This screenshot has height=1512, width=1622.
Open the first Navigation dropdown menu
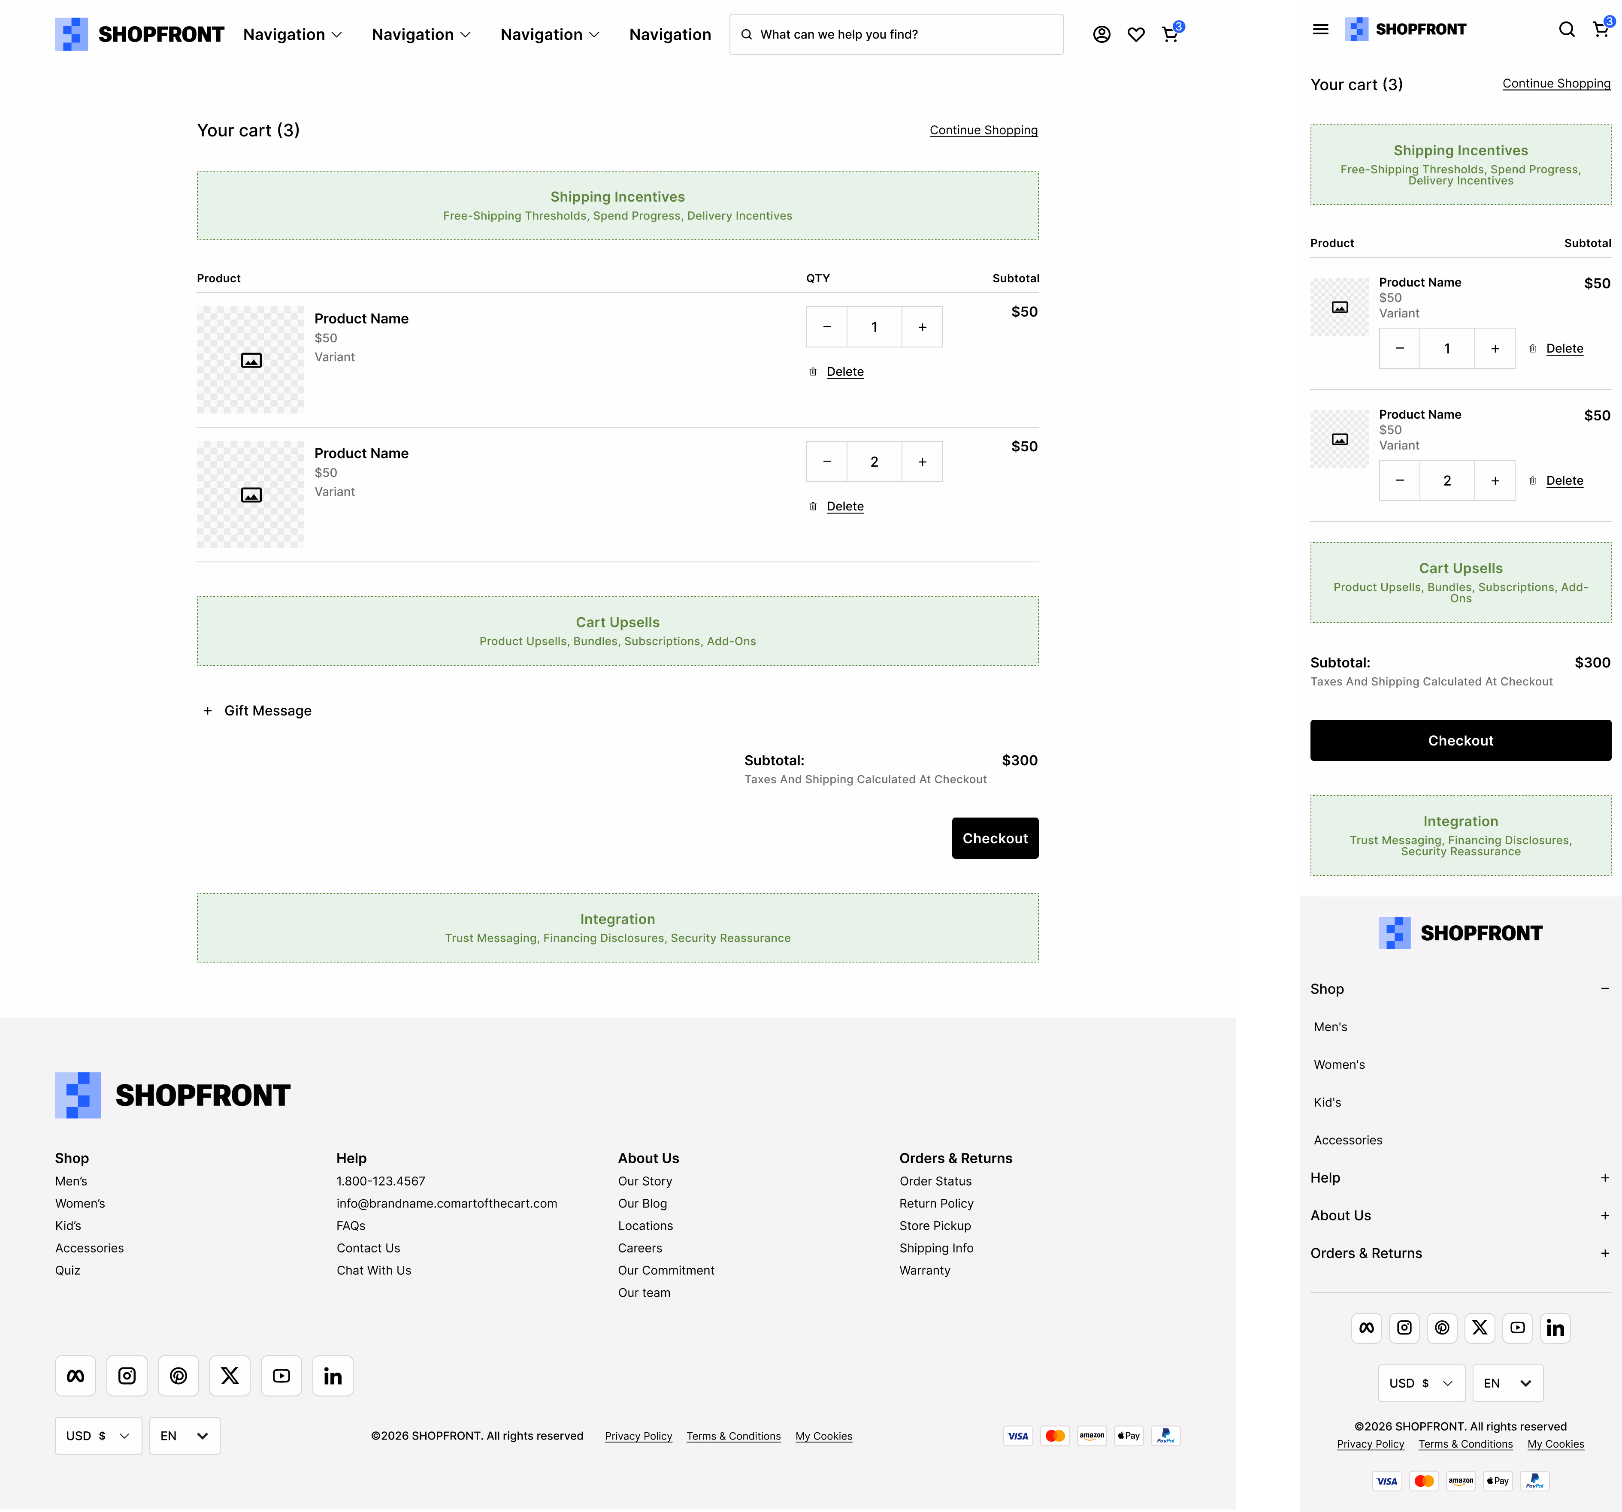[x=292, y=34]
